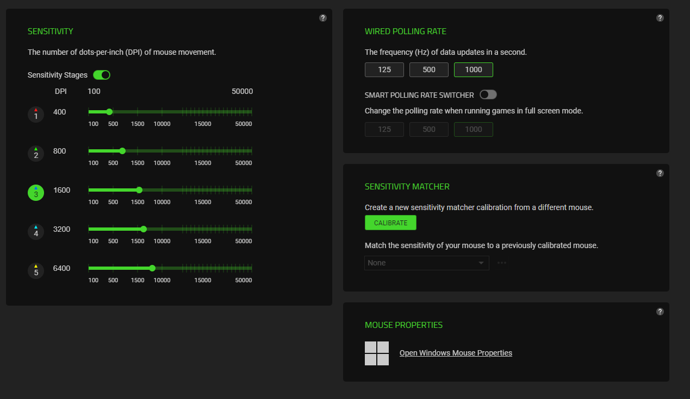Click the three-dot menu beside None dropdown

point(502,263)
